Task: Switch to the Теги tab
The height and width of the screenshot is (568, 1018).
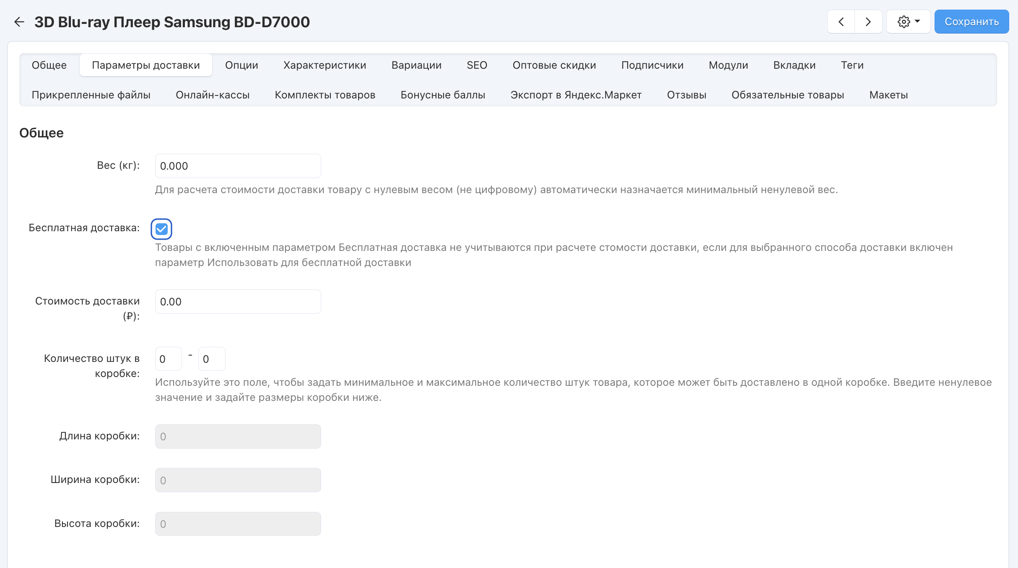Action: (x=852, y=65)
